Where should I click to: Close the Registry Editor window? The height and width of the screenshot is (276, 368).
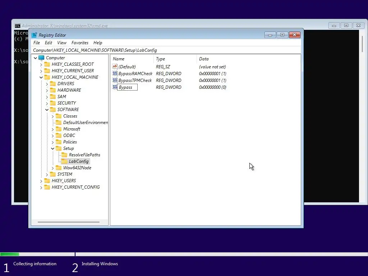pyautogui.click(x=295, y=35)
